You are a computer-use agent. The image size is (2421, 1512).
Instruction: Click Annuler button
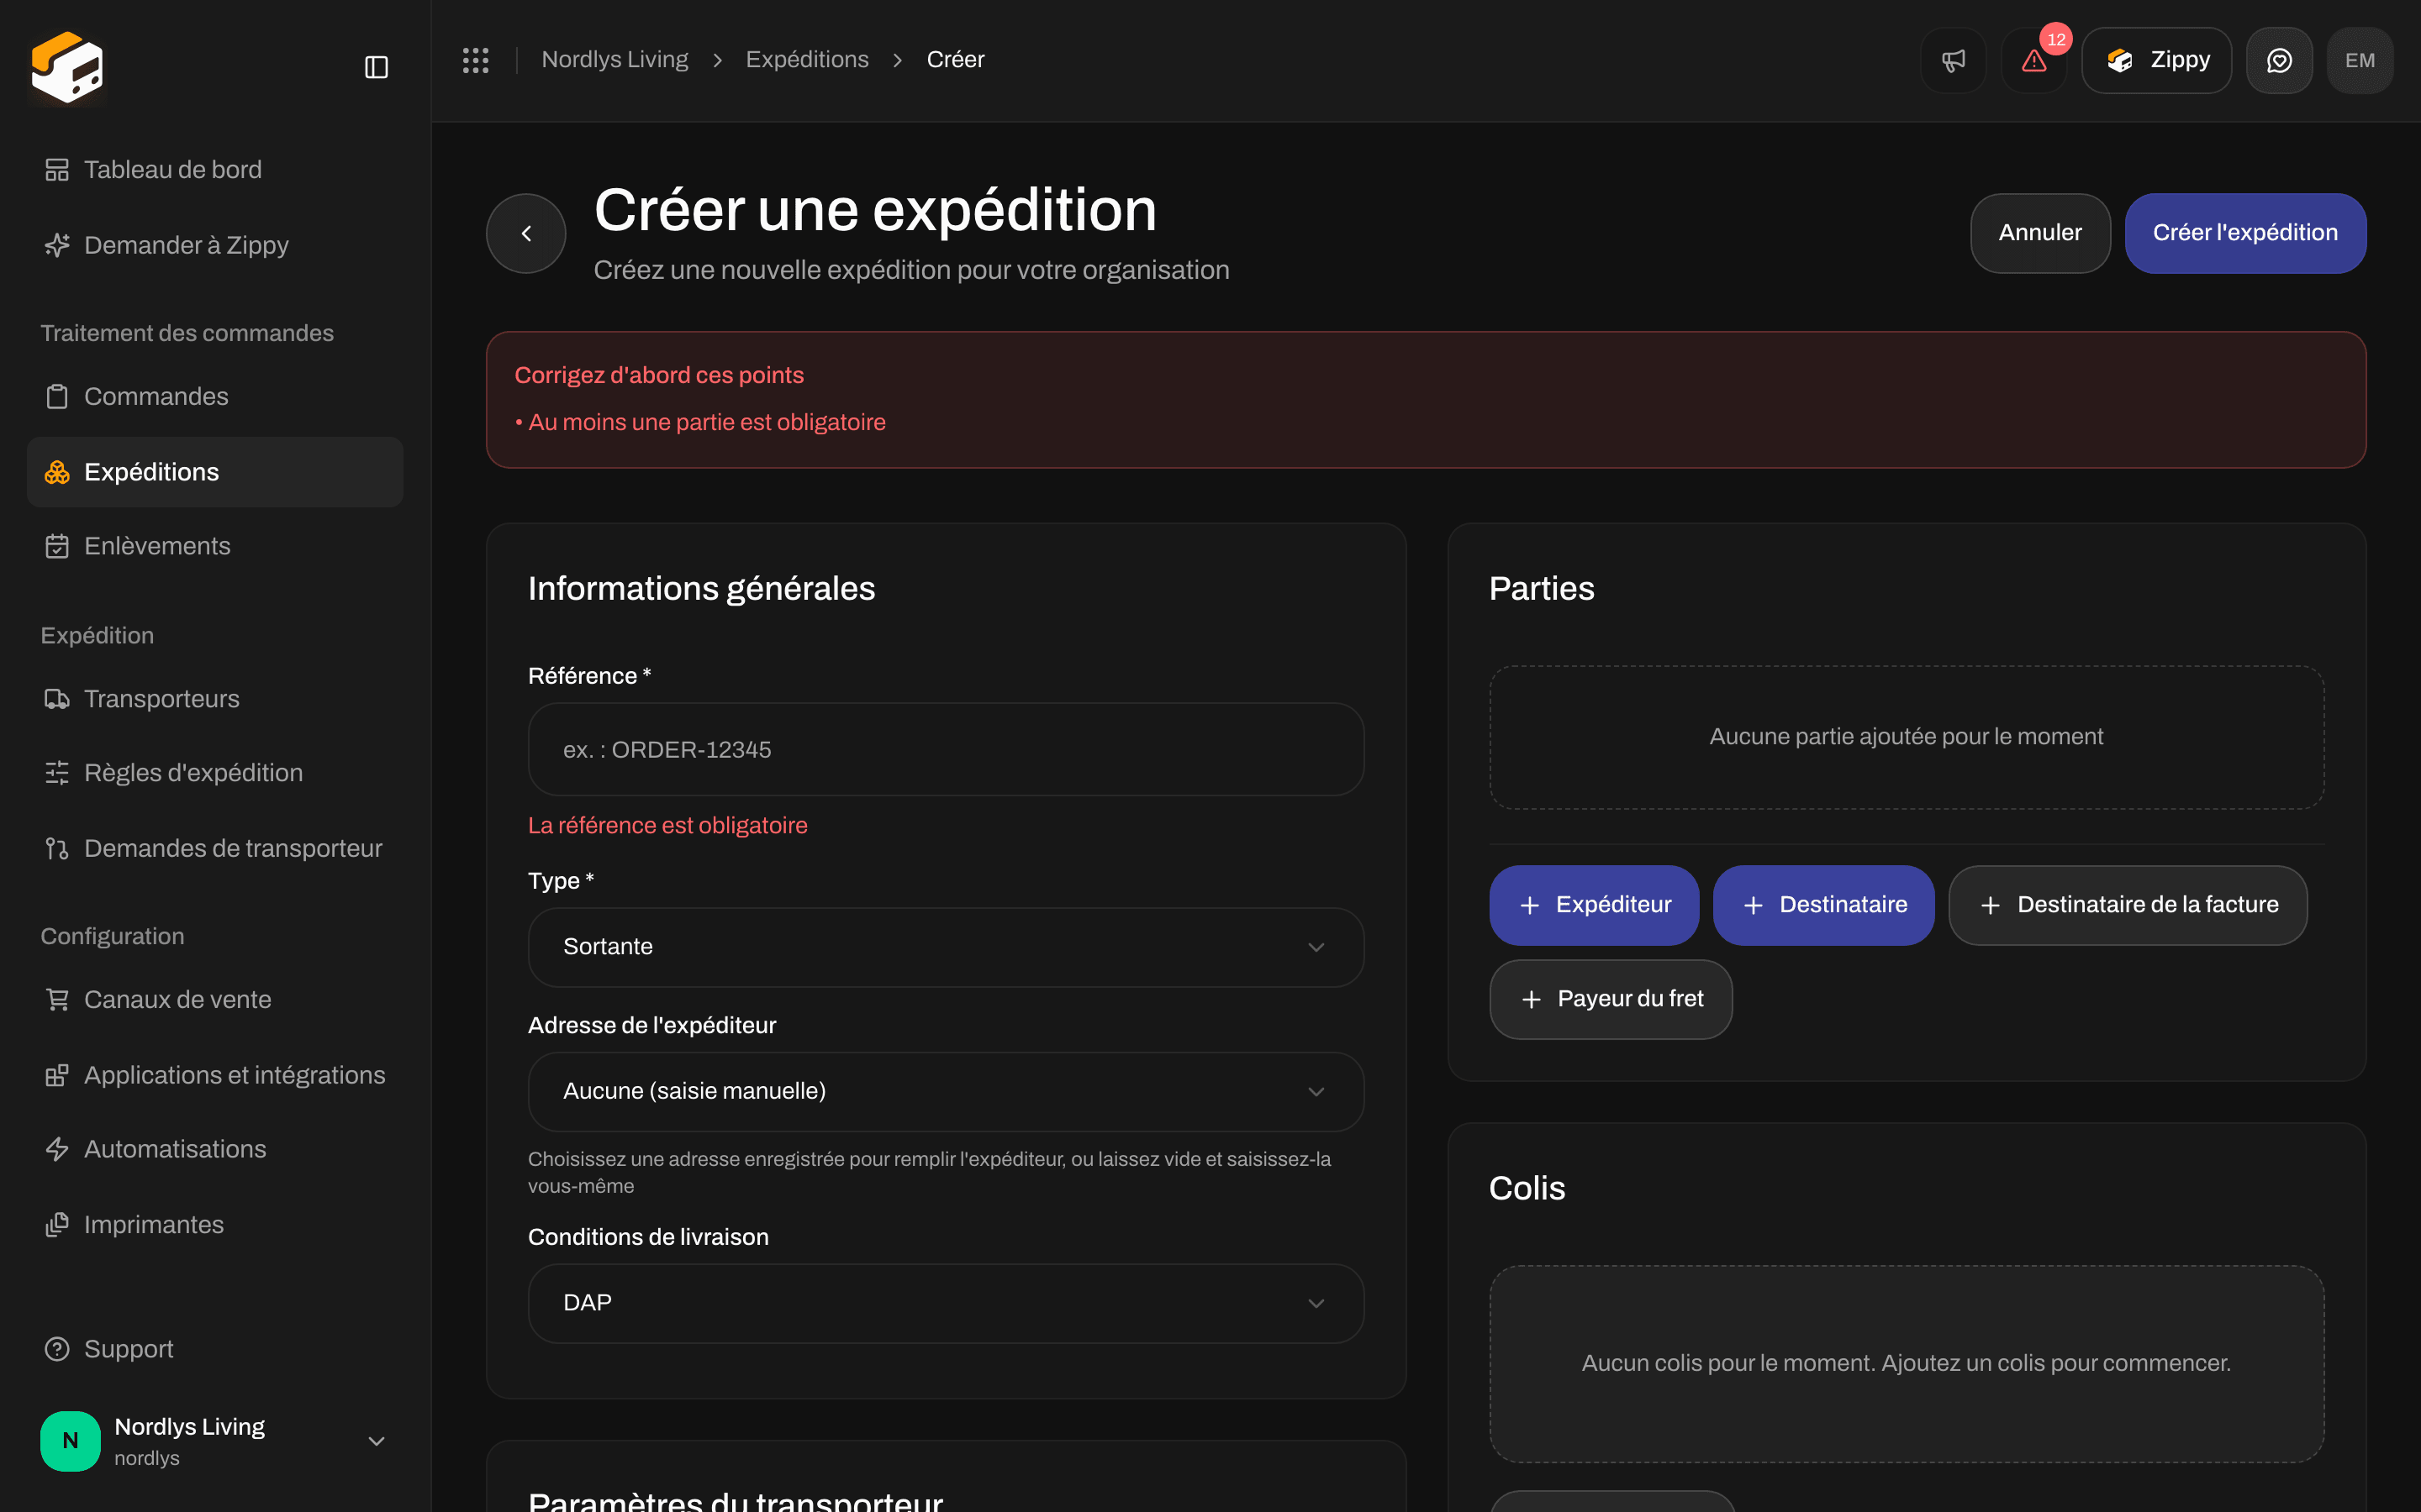(x=2040, y=233)
